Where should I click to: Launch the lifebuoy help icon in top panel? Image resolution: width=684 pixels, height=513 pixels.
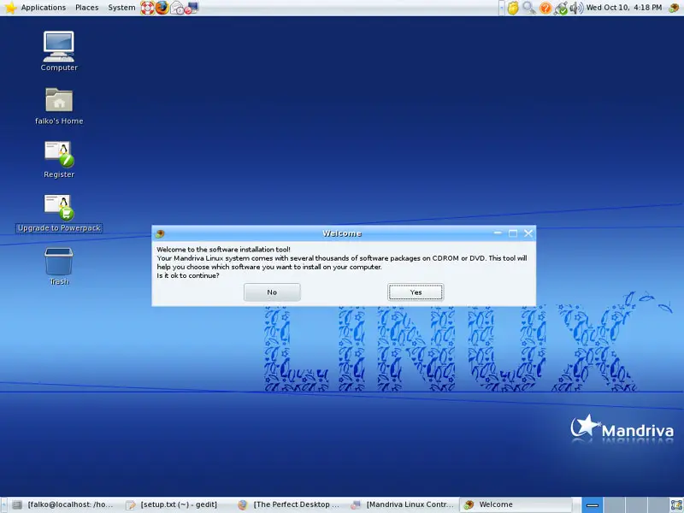(x=147, y=8)
